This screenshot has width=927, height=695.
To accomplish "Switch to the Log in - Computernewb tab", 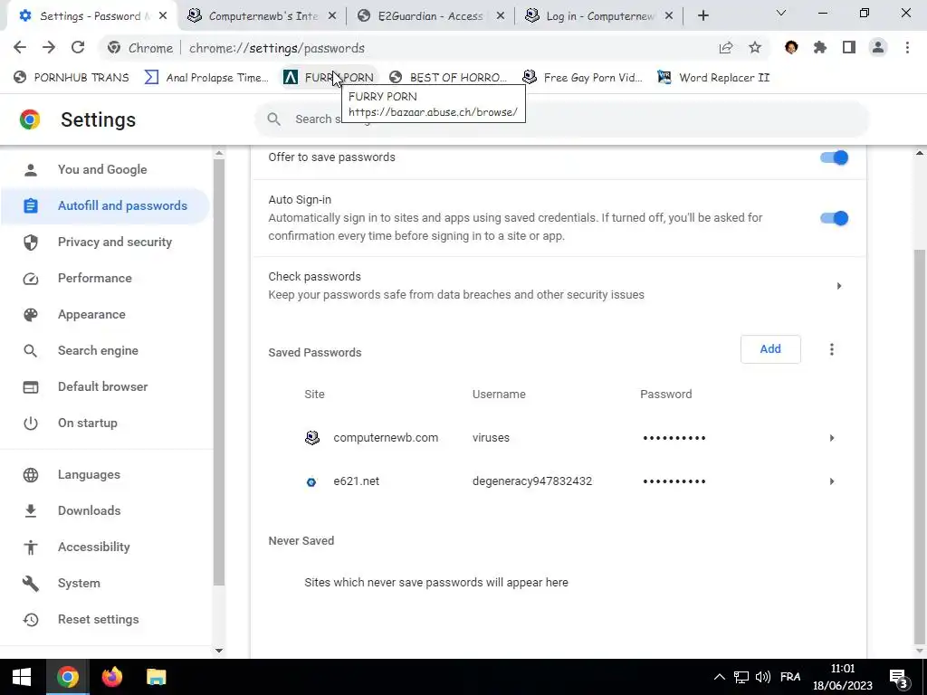I will point(599,16).
